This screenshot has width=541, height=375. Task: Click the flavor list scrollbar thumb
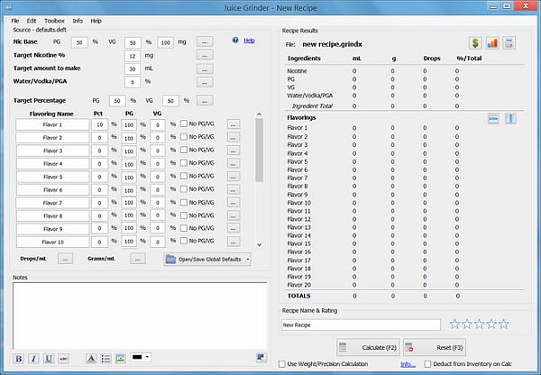pos(259,150)
